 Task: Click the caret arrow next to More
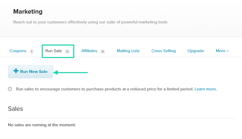pyautogui.click(x=227, y=51)
